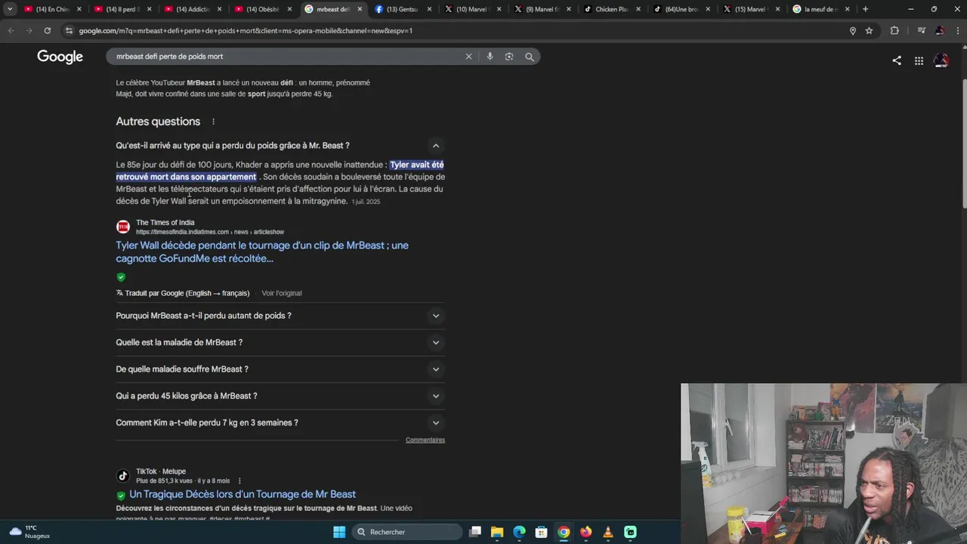The height and width of the screenshot is (544, 967).
Task: Open VLC media player from taskbar
Action: click(x=608, y=532)
